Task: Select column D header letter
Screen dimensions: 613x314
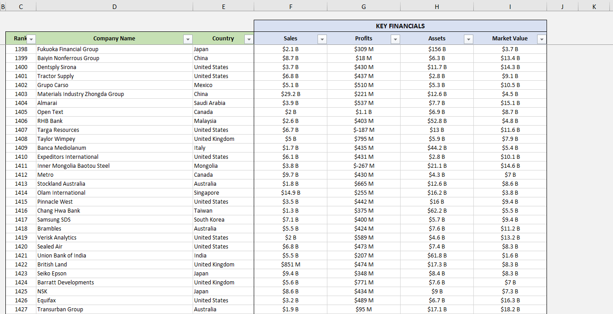Action: 114,6
